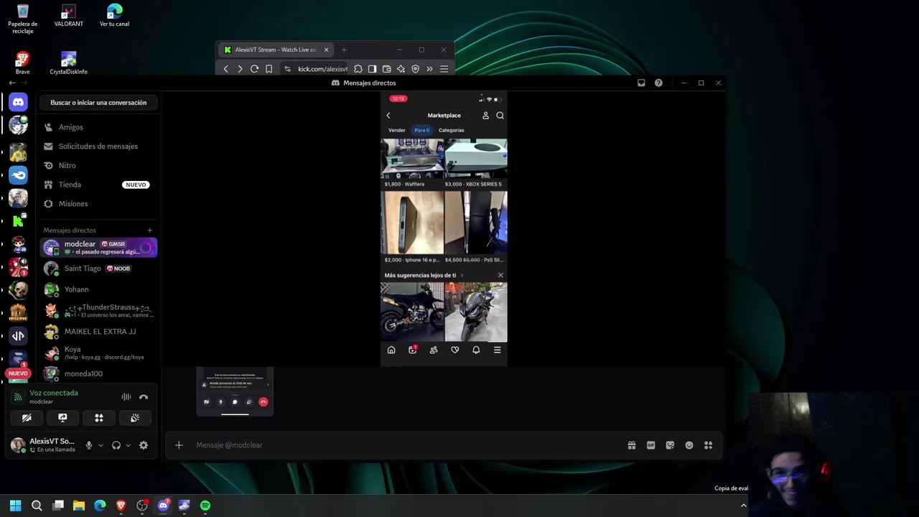Viewport: 919px width, 517px height.
Task: Open the $2,000 Iphone 16 listing
Action: 412,227
